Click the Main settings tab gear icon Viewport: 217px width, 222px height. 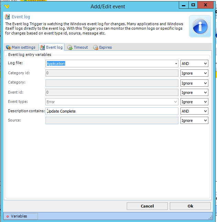click(x=8, y=47)
